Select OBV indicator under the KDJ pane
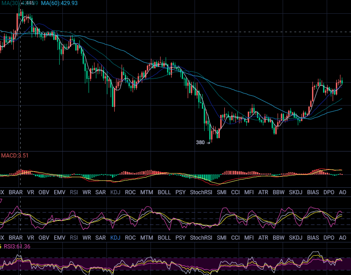This screenshot has width=351, height=275. pos(44,238)
